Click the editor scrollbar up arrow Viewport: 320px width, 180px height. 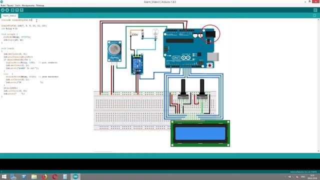click(x=318, y=20)
